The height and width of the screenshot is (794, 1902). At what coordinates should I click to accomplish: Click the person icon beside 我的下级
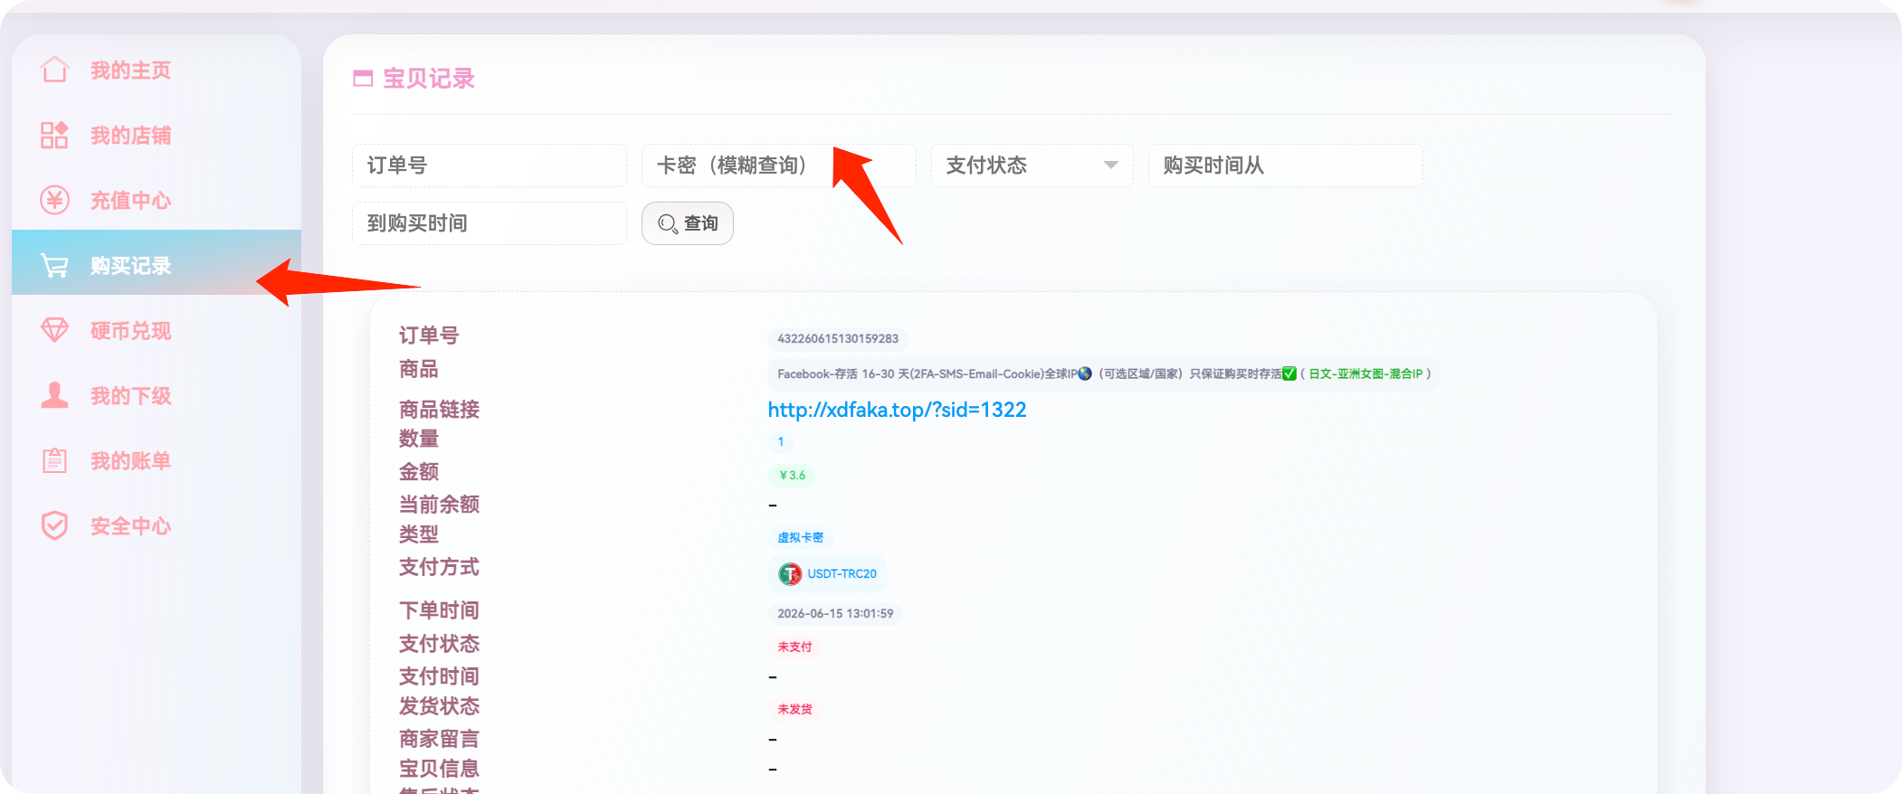point(54,395)
